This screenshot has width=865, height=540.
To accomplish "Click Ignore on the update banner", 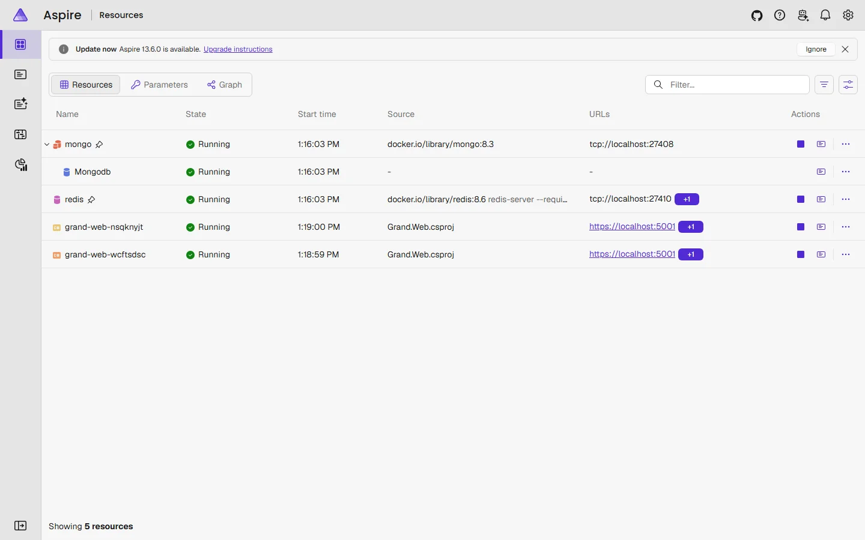I will click(x=816, y=49).
